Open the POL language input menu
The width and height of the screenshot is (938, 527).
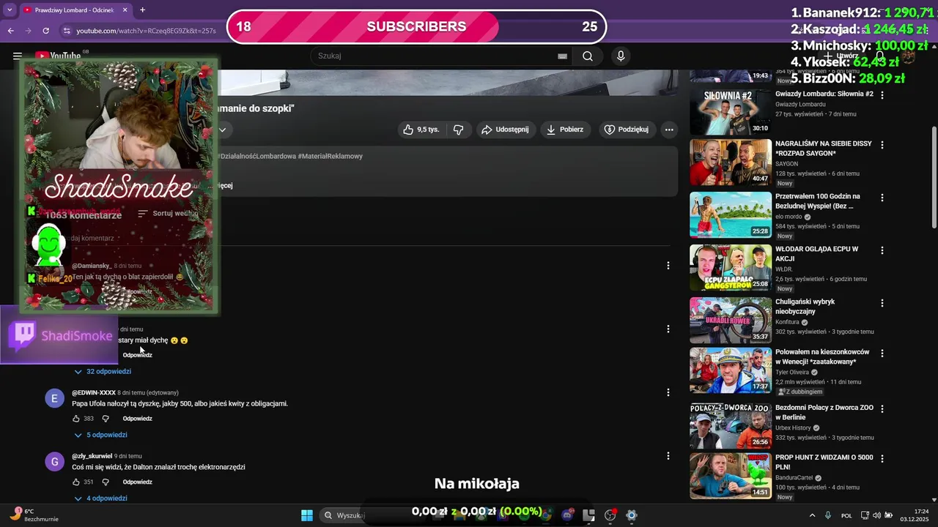846,515
